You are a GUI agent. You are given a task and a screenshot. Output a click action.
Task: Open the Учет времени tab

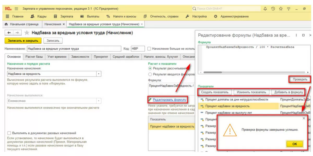tap(57, 57)
